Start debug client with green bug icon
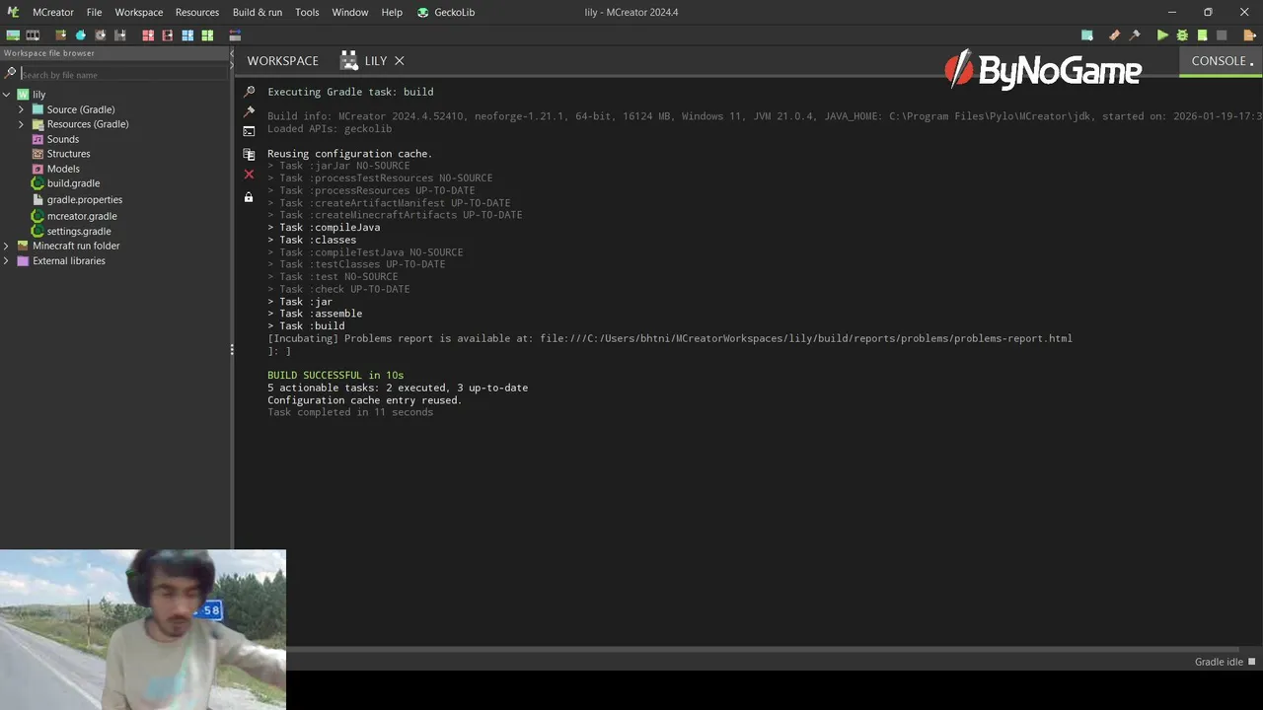The image size is (1263, 710). [x=1182, y=35]
